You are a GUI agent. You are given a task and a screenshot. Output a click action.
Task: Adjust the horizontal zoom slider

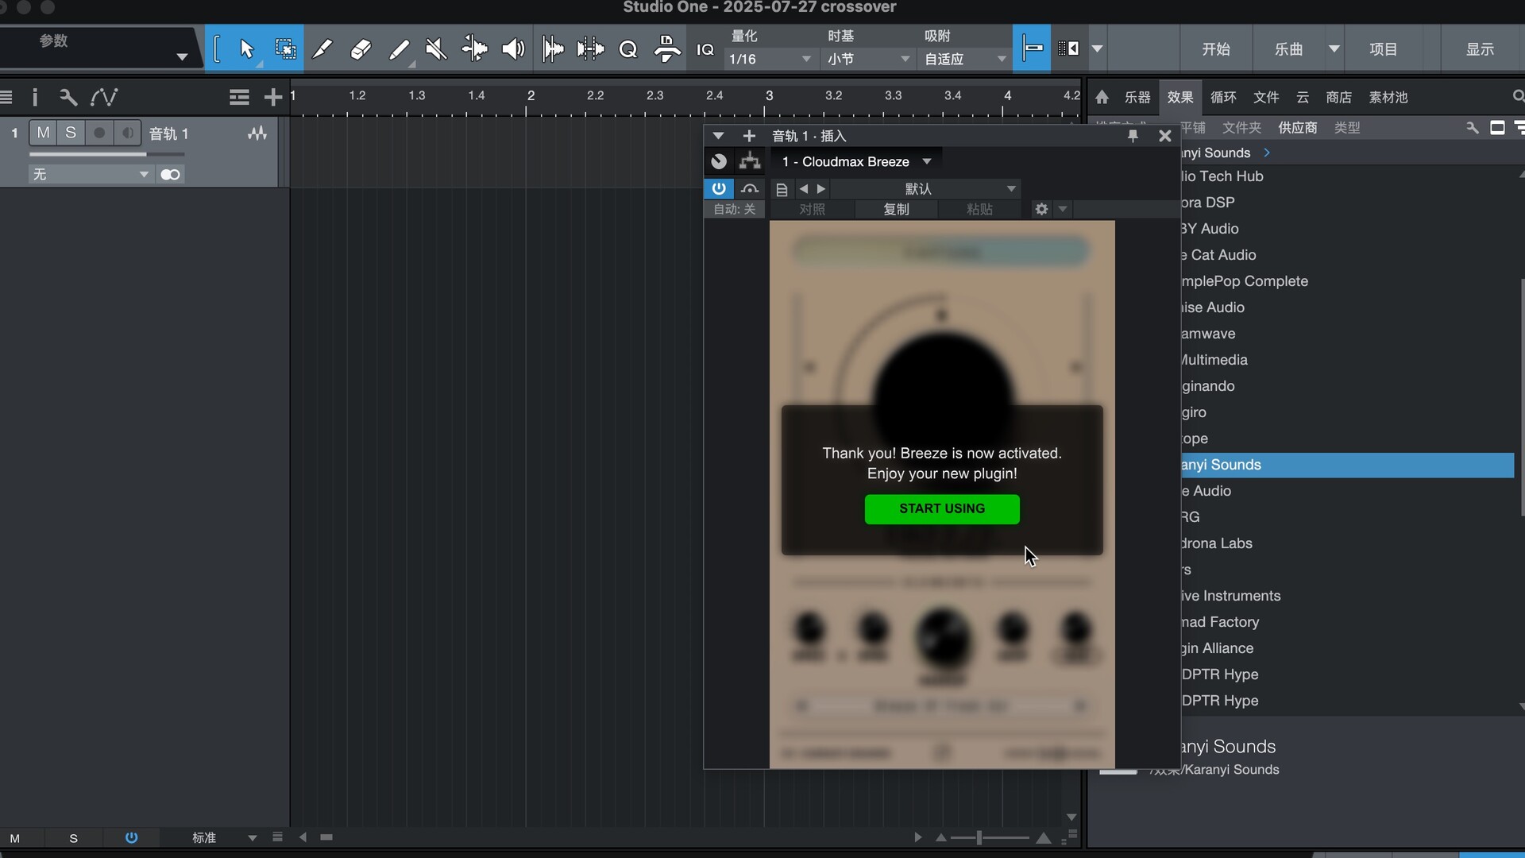pyautogui.click(x=979, y=837)
